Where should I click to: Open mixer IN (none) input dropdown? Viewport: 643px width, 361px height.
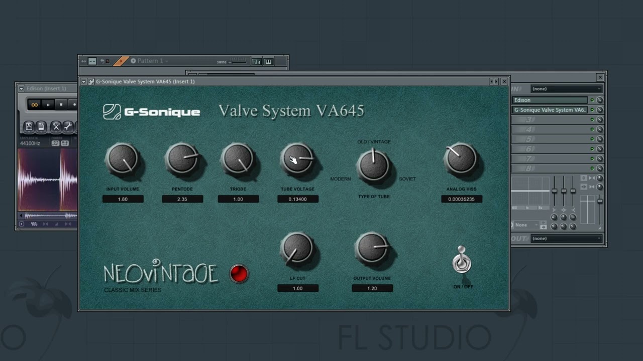click(x=566, y=89)
